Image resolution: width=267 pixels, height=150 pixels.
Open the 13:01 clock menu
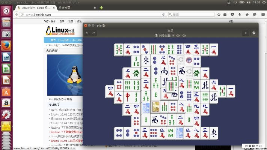[x=256, y=2]
